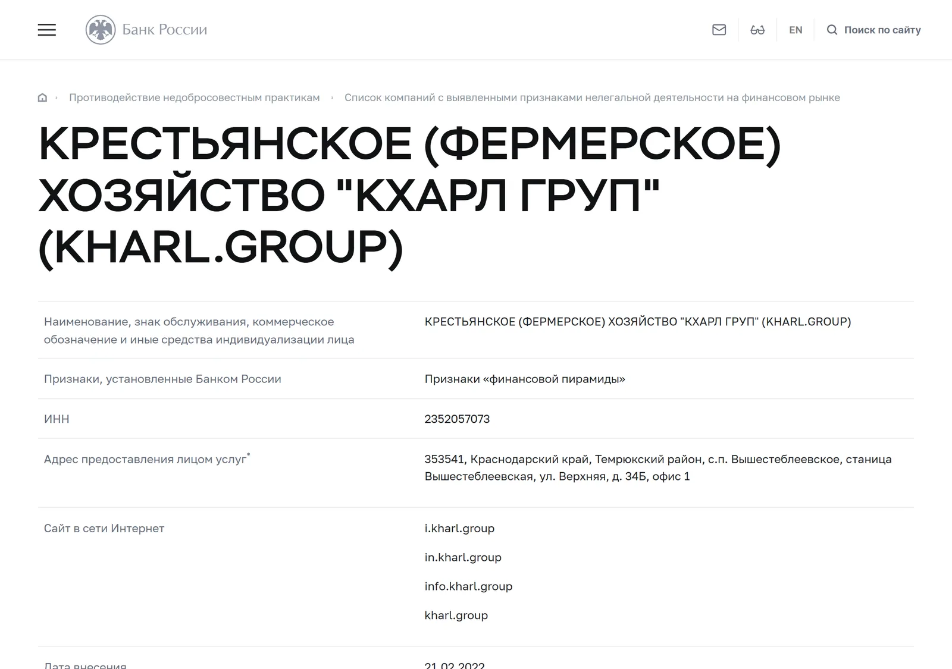
Task: Click the Bank of Russia eagle logo
Action: click(x=101, y=30)
